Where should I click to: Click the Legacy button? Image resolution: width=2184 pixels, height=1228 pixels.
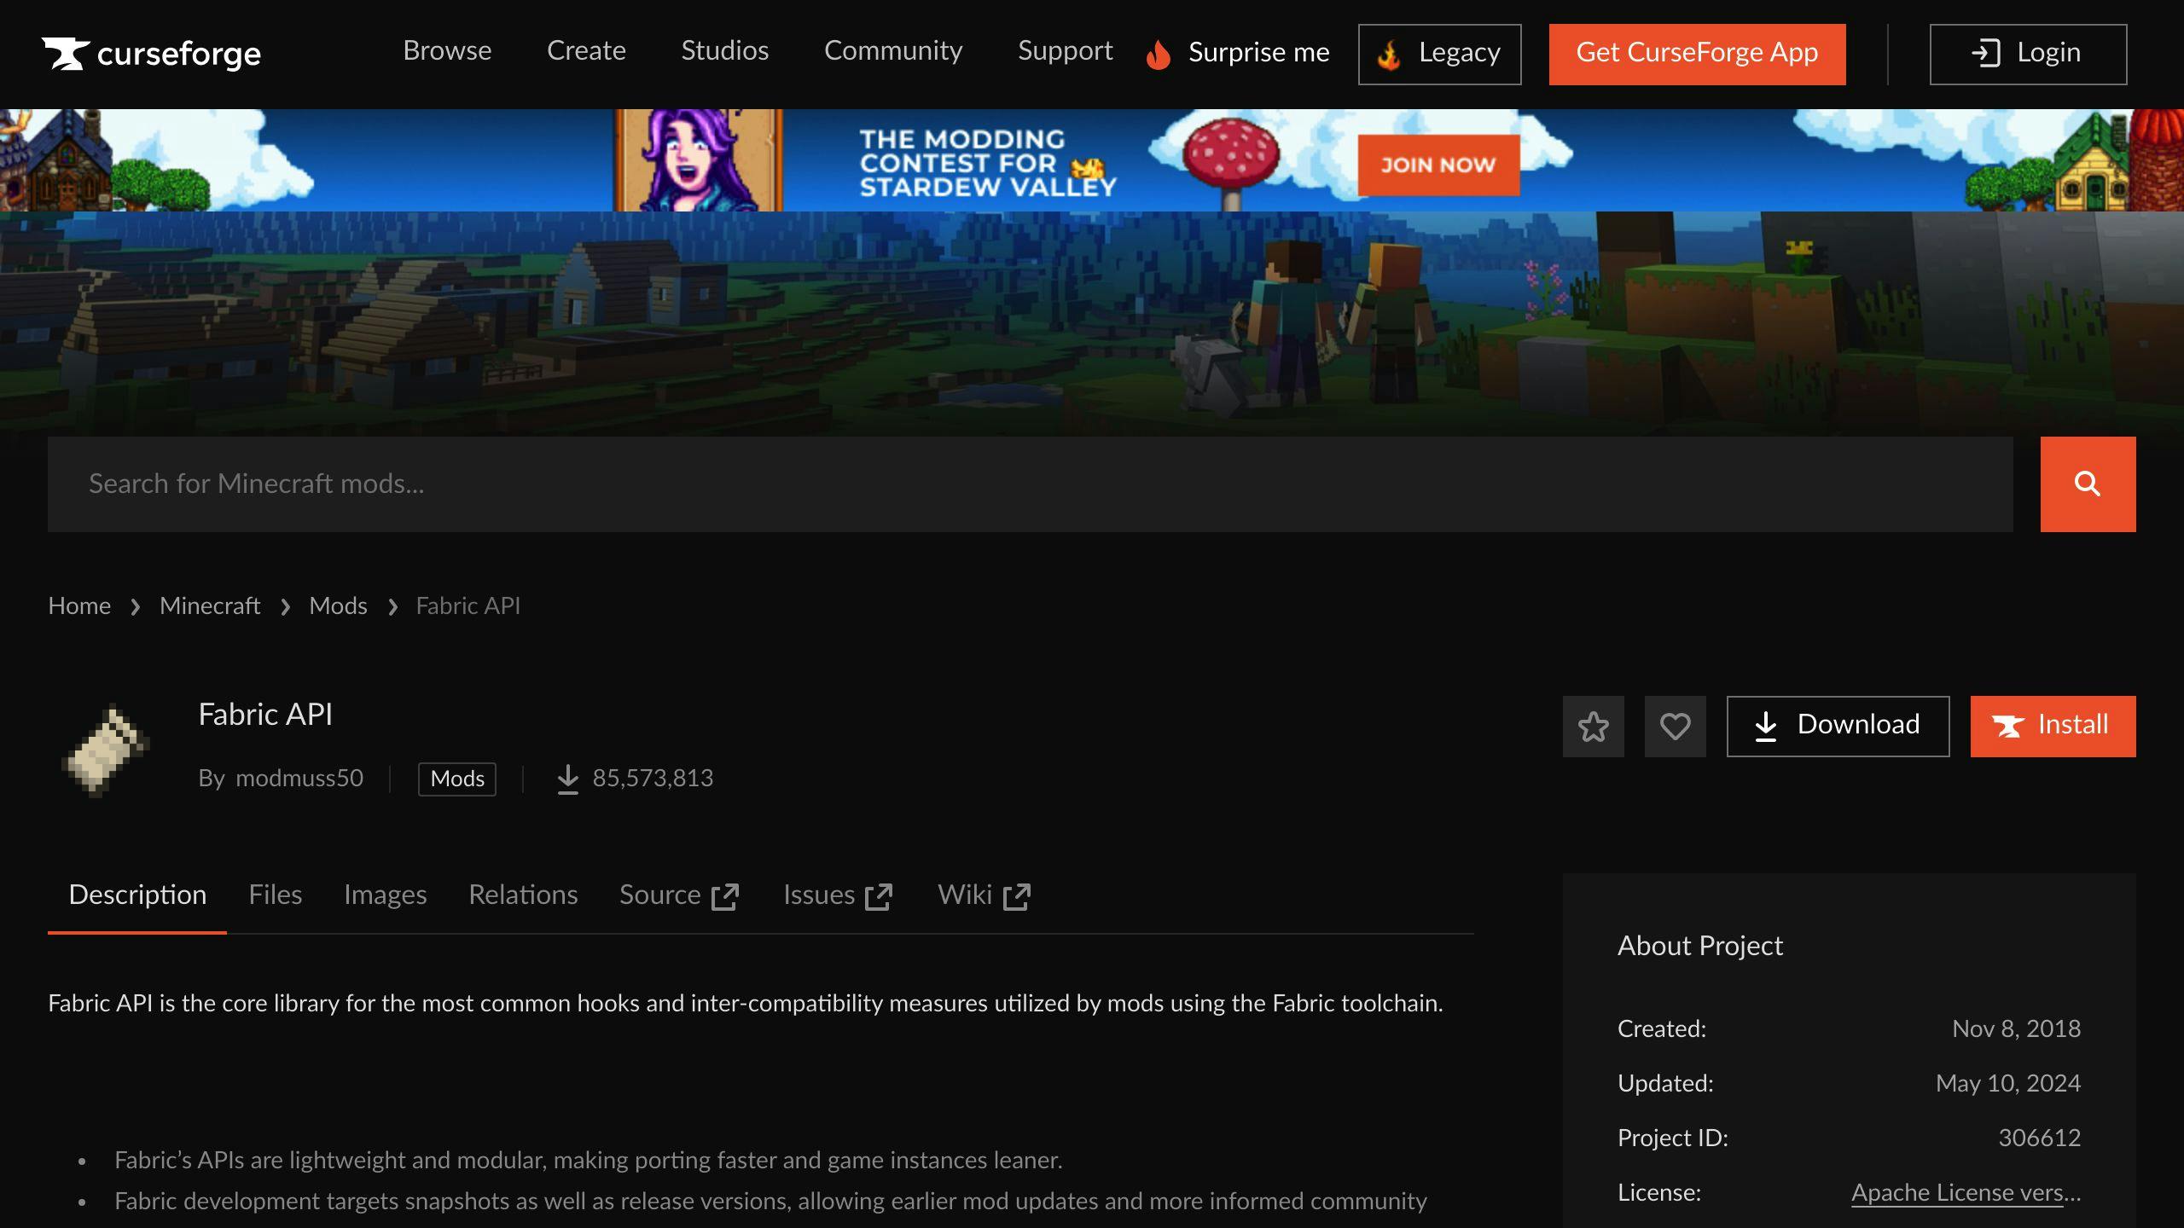pos(1439,55)
